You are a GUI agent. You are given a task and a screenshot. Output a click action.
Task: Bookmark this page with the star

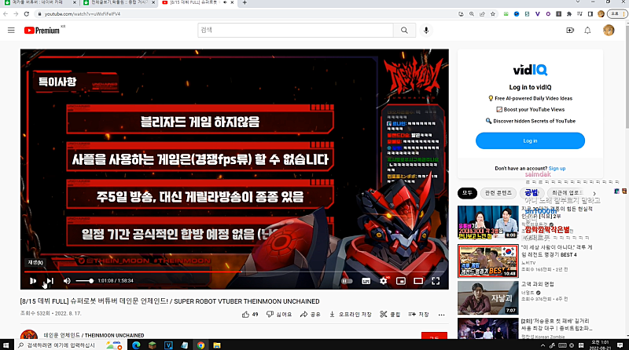pyautogui.click(x=493, y=13)
